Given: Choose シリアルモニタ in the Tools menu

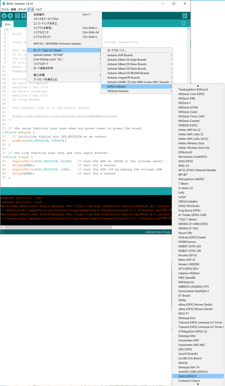Looking at the screenshot, I should (x=41, y=32).
